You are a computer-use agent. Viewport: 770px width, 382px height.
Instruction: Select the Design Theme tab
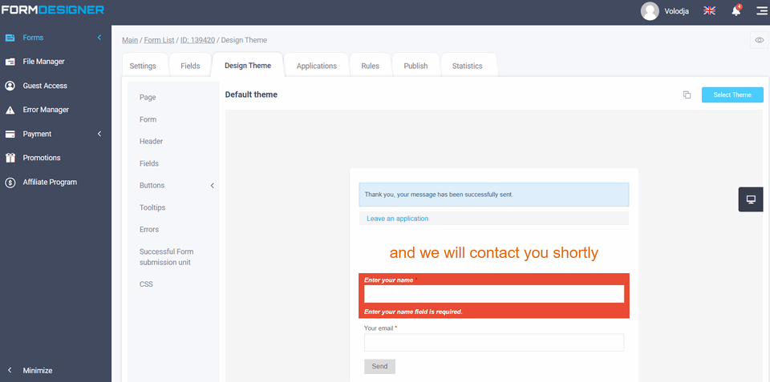pos(248,65)
